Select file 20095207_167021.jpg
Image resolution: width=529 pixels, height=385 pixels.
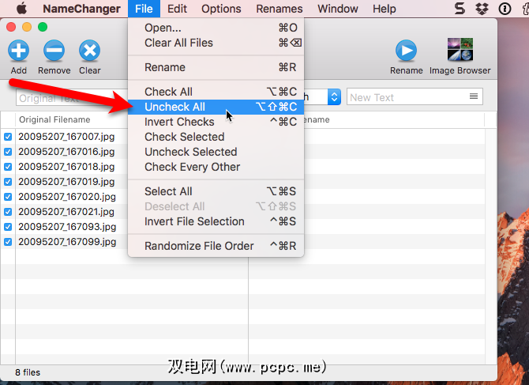pyautogui.click(x=66, y=212)
